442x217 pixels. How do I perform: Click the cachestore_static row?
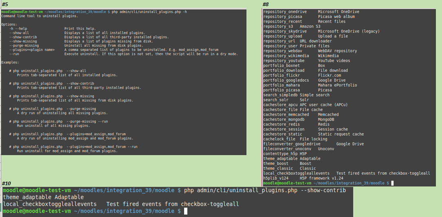(x=313, y=134)
